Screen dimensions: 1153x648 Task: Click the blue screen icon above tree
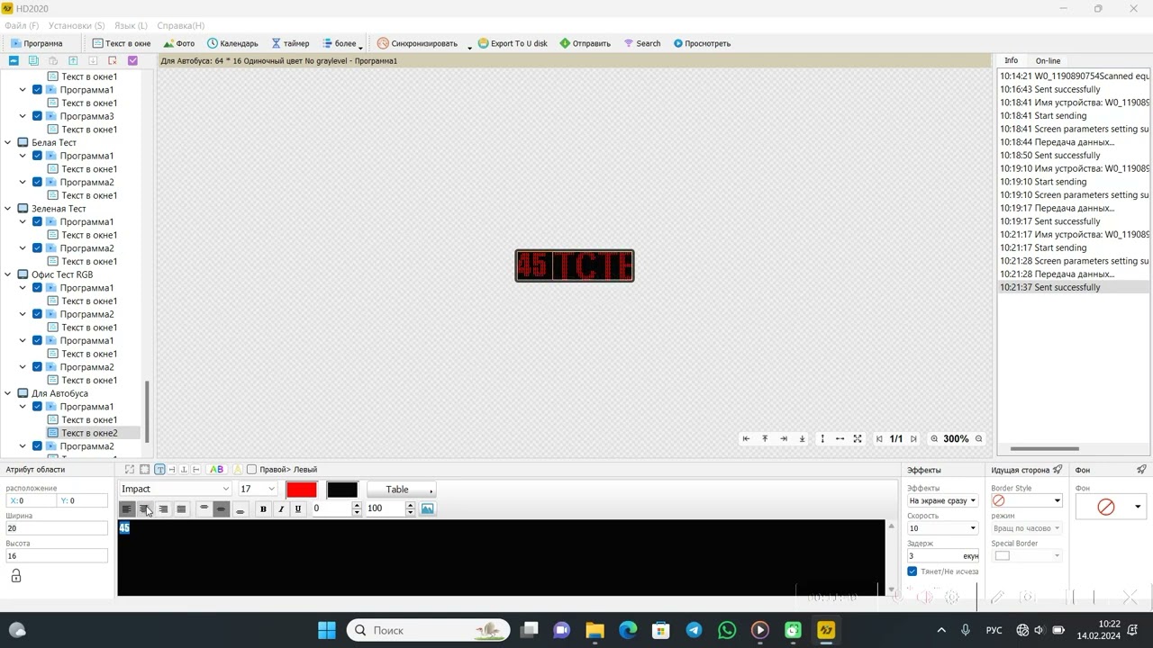coord(14,60)
